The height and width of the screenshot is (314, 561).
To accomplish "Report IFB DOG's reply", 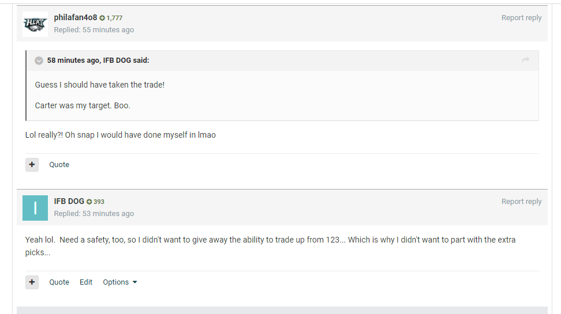I will click(x=521, y=202).
